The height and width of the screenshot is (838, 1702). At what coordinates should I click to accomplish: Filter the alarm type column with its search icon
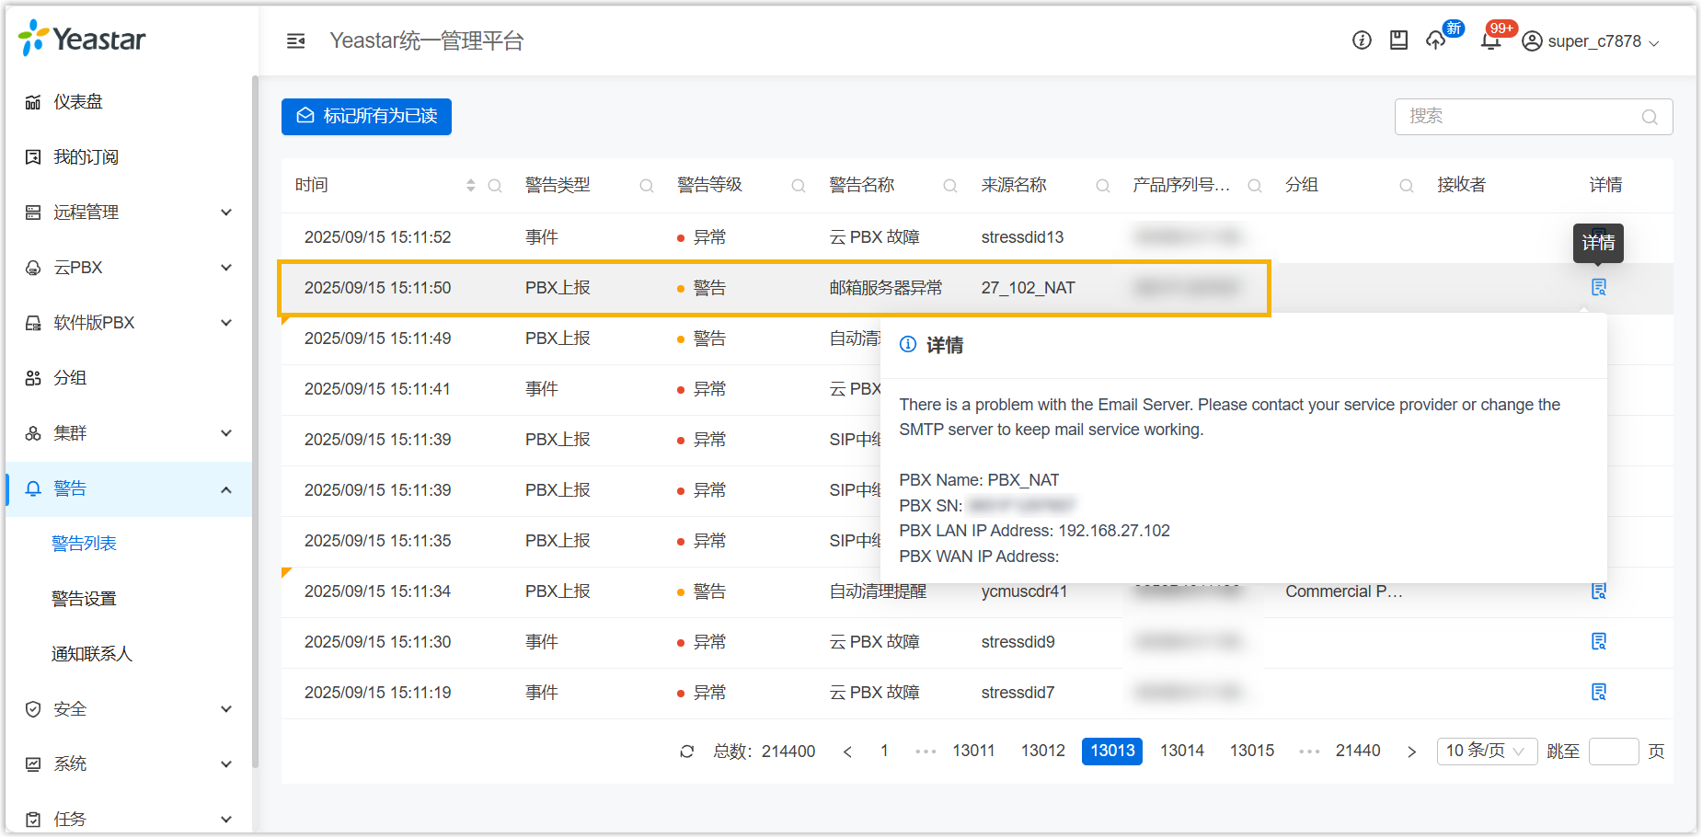(x=647, y=186)
